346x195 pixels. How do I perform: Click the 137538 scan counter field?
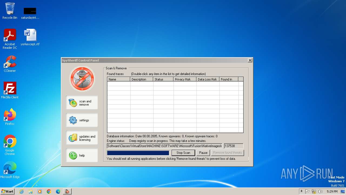[234, 146]
